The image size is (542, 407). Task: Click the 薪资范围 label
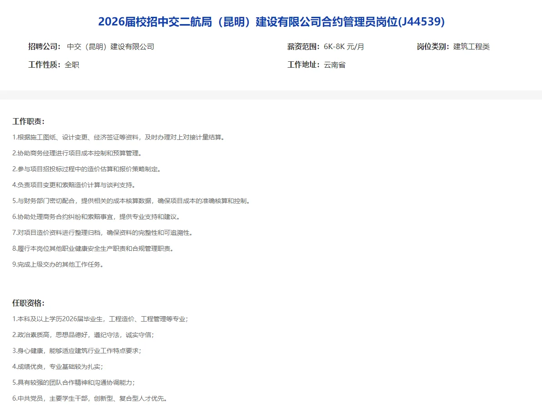pos(303,47)
